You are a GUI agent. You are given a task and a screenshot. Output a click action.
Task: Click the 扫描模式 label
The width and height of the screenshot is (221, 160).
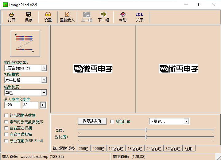point(12,74)
